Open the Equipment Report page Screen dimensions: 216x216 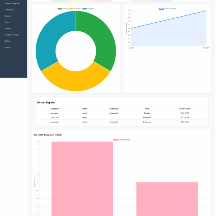pyautogui.click(x=12, y=35)
